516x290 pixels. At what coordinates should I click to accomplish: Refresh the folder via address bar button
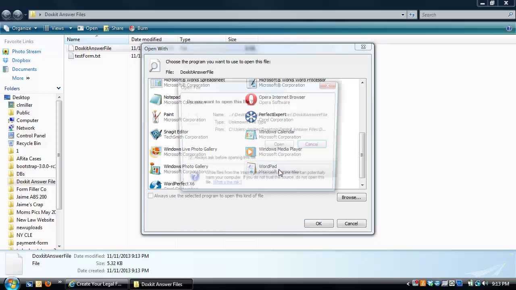point(412,14)
